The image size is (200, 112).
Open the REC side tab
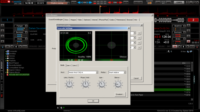click(x=2, y=96)
